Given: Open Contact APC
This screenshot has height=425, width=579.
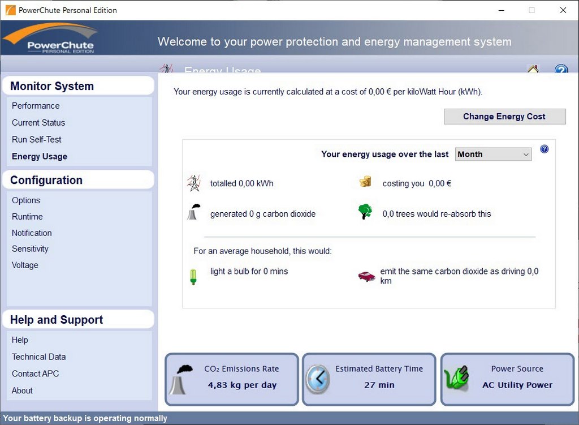Looking at the screenshot, I should point(36,374).
